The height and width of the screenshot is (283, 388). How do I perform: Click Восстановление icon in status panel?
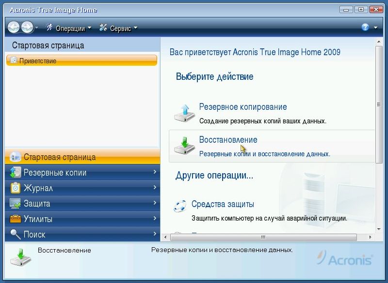coord(20,257)
